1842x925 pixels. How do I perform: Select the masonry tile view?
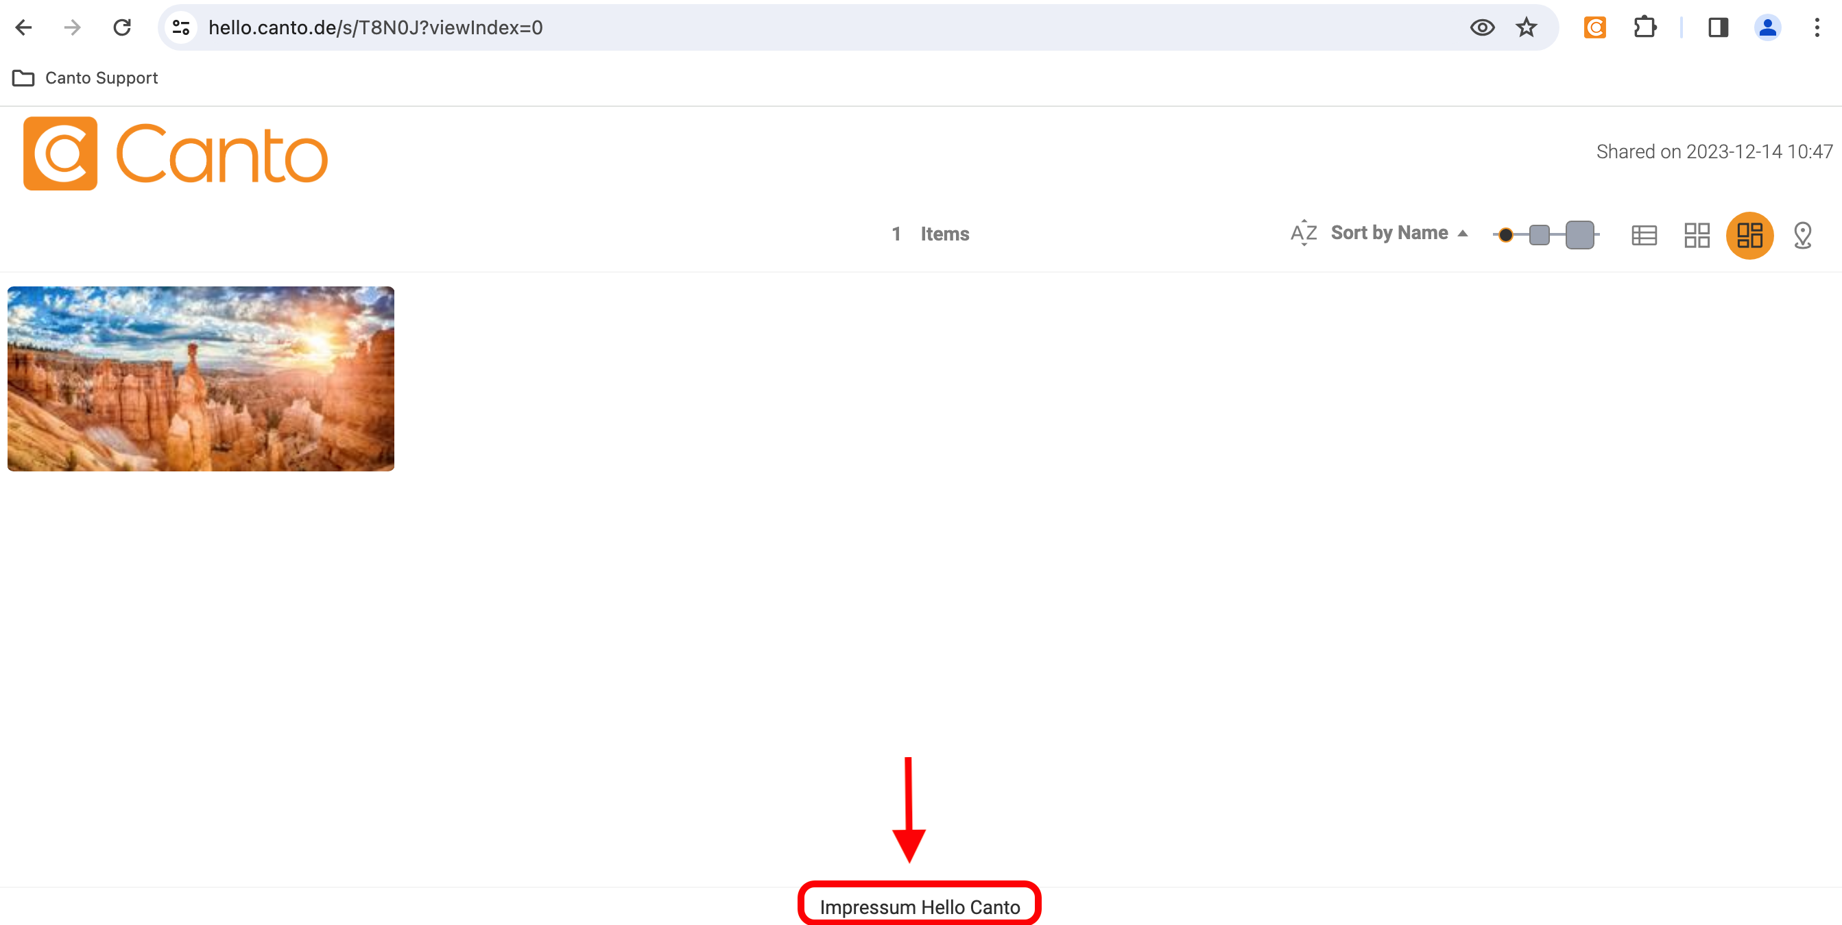pos(1749,235)
